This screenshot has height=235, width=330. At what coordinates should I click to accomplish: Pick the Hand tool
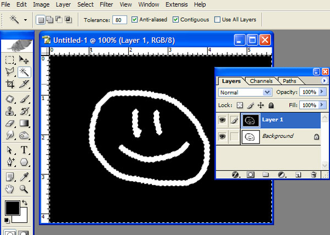click(x=10, y=189)
